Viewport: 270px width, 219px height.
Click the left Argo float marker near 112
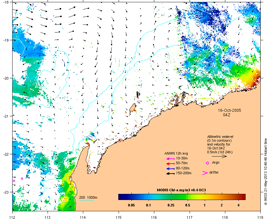14,181
